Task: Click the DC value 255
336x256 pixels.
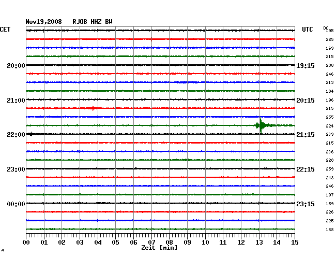Action: click(x=330, y=117)
